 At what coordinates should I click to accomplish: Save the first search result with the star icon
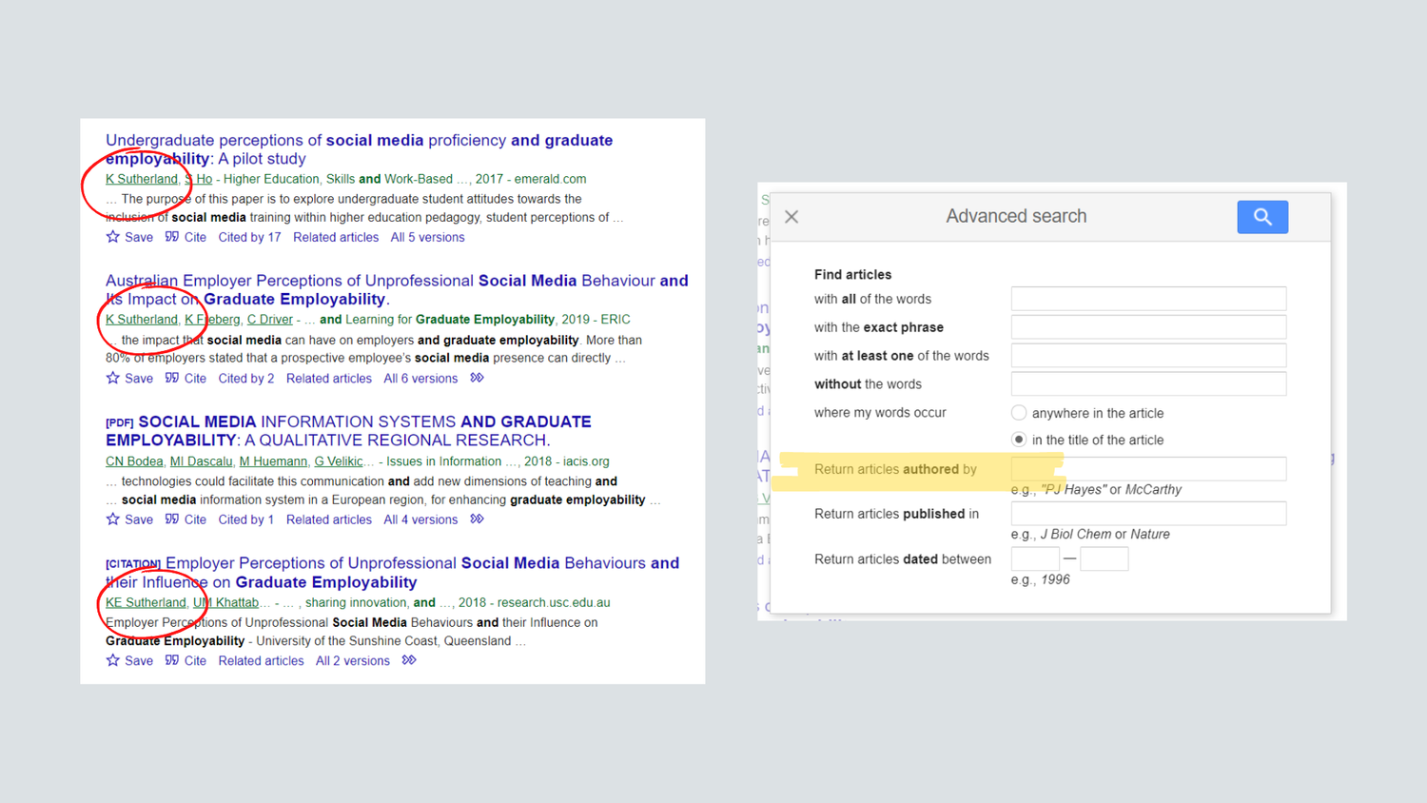click(113, 237)
